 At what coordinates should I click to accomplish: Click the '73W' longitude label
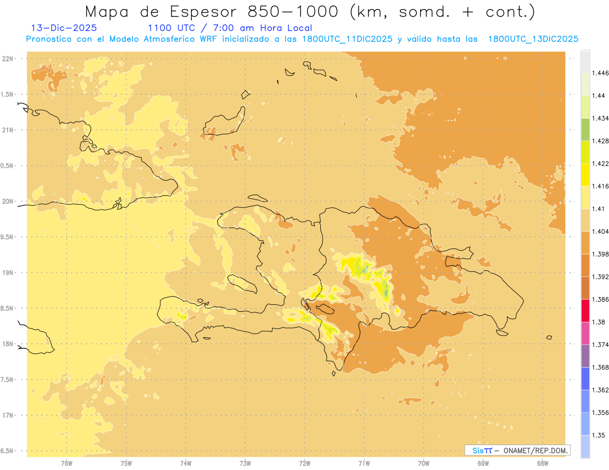coord(245,463)
